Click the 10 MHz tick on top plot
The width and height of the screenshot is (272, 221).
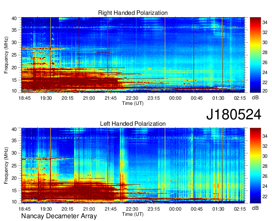point(14,91)
